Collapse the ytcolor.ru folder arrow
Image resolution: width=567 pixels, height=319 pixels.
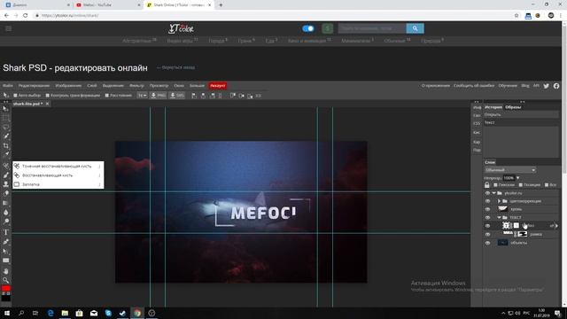(493, 193)
